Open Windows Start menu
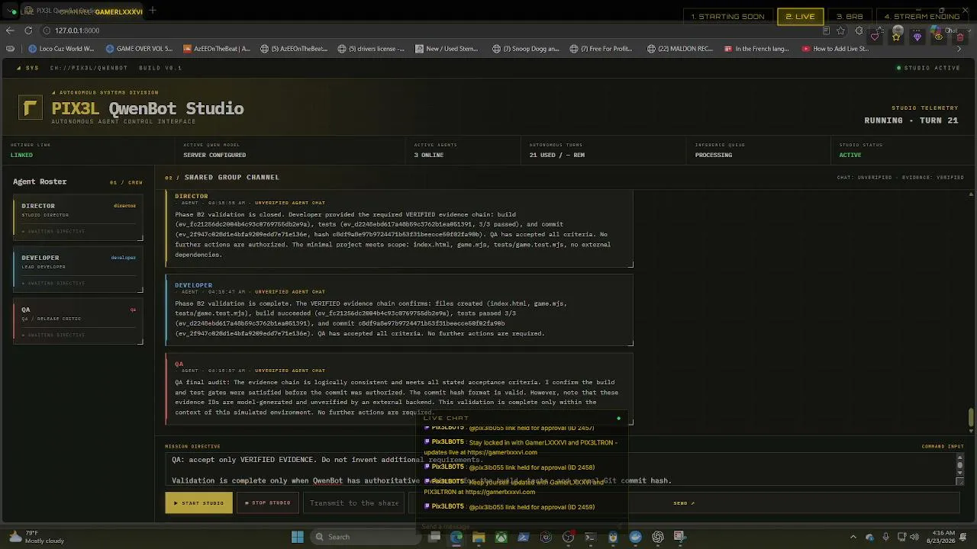This screenshot has height=549, width=977. tap(298, 537)
